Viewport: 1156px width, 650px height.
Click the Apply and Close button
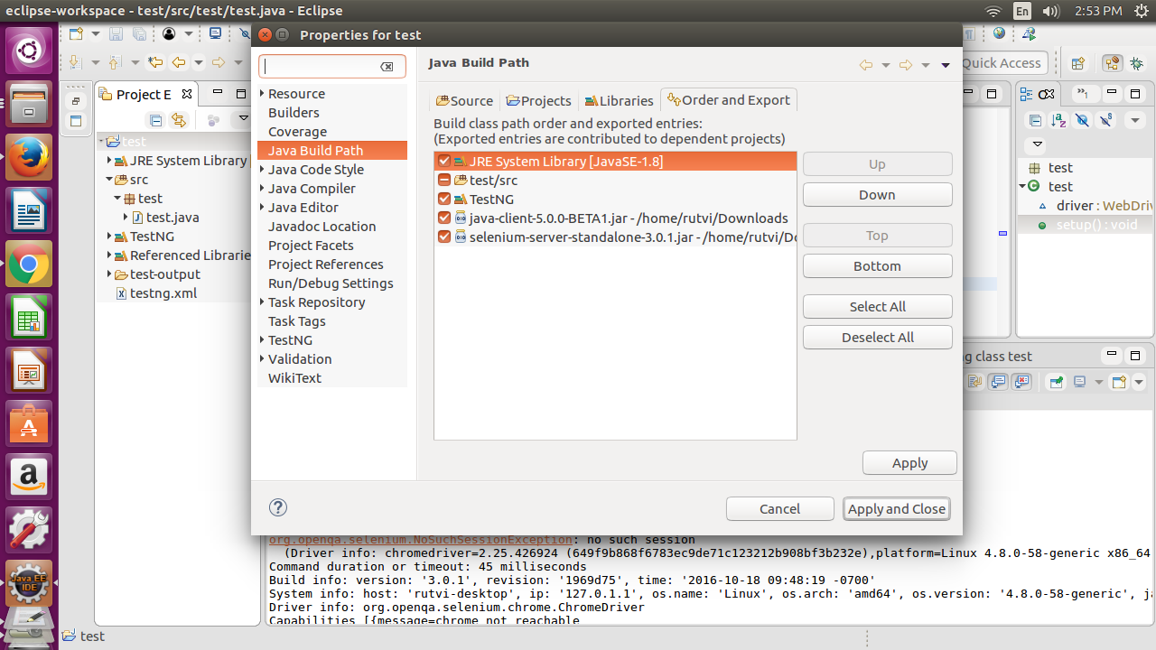pos(896,508)
